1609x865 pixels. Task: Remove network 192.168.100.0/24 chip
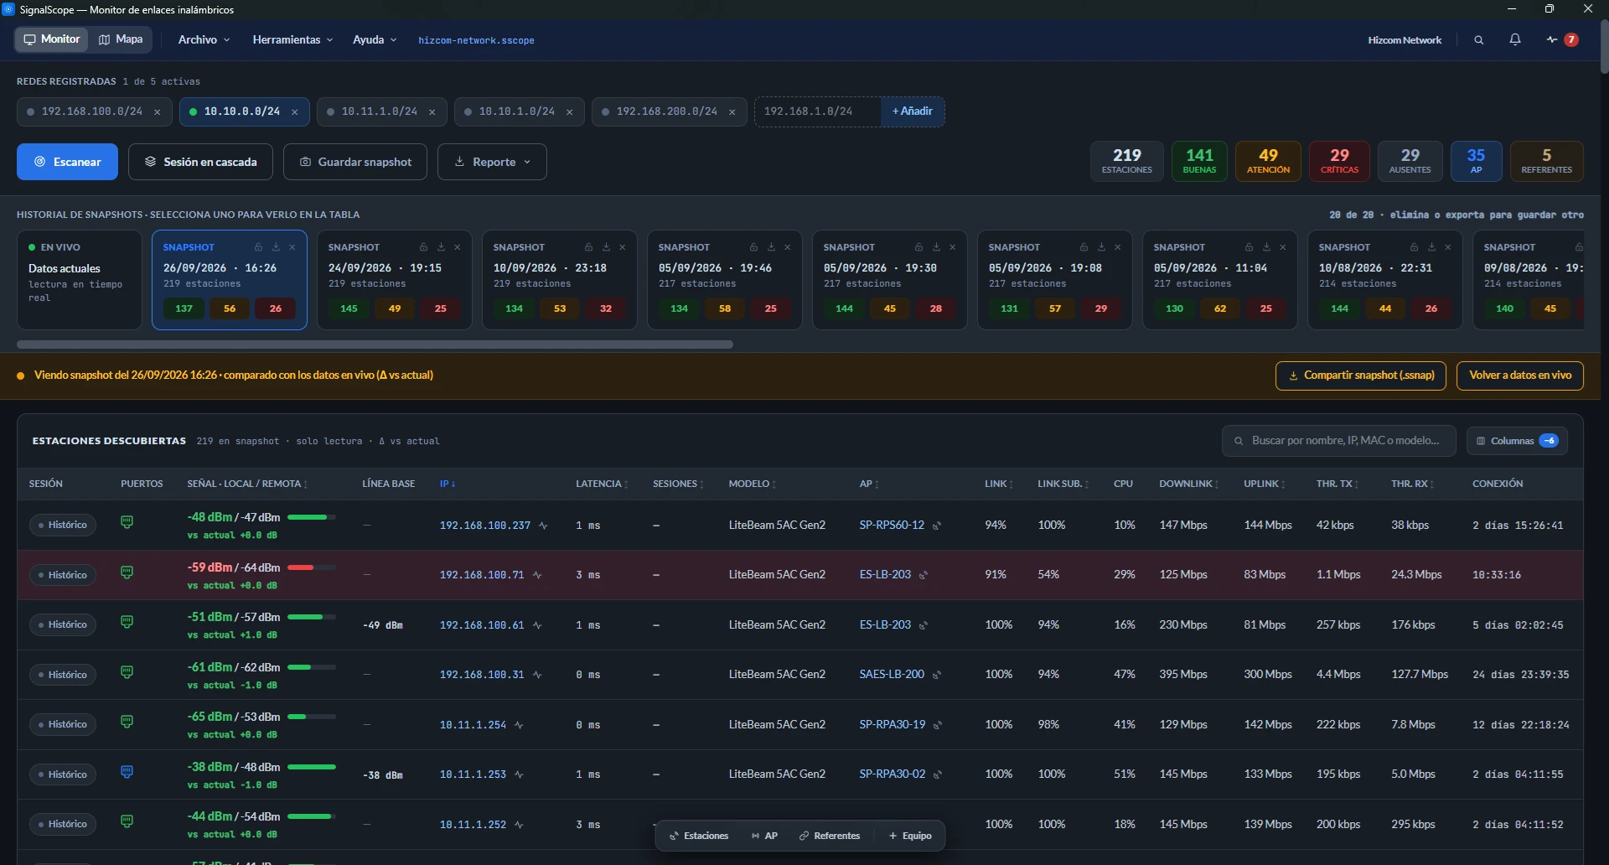pos(157,112)
